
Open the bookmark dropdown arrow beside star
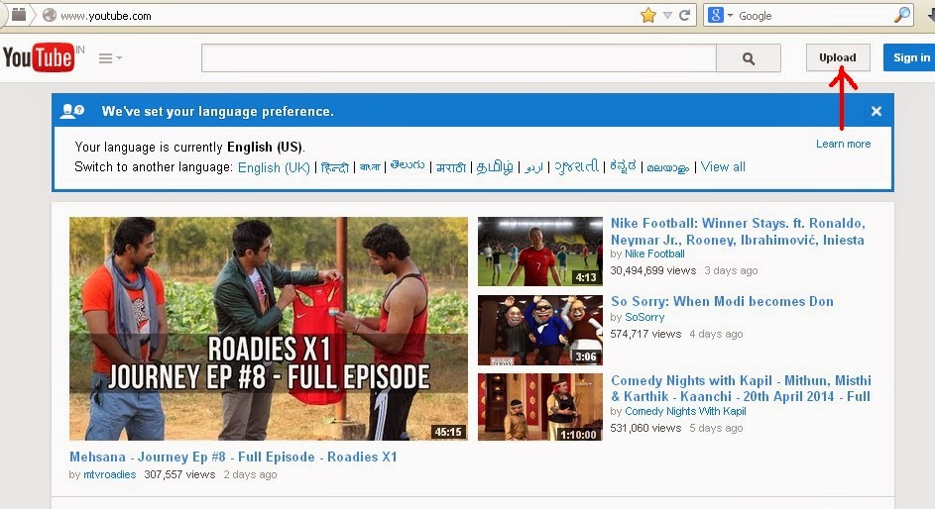668,16
